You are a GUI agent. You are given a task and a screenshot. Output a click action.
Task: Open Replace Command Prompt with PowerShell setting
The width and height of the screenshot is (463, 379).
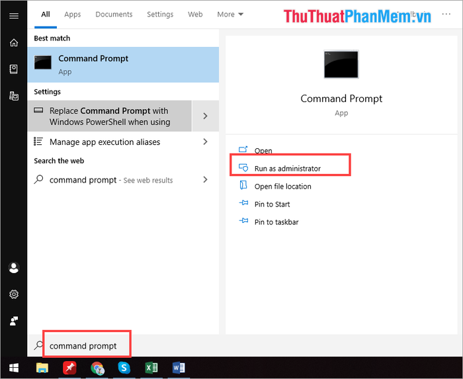click(x=110, y=116)
